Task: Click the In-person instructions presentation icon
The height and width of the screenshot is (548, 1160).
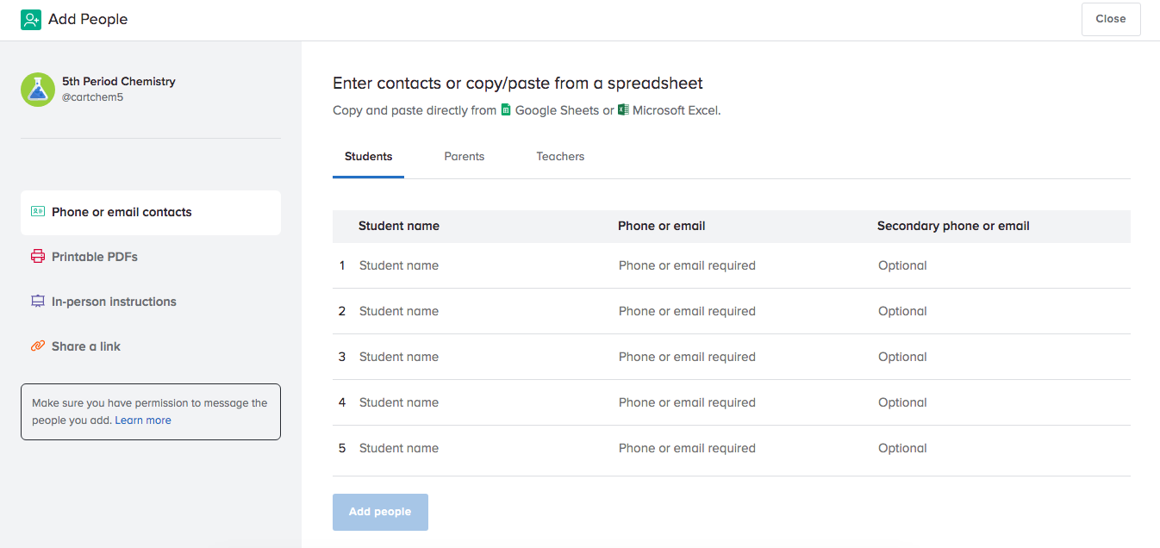Action: point(38,302)
